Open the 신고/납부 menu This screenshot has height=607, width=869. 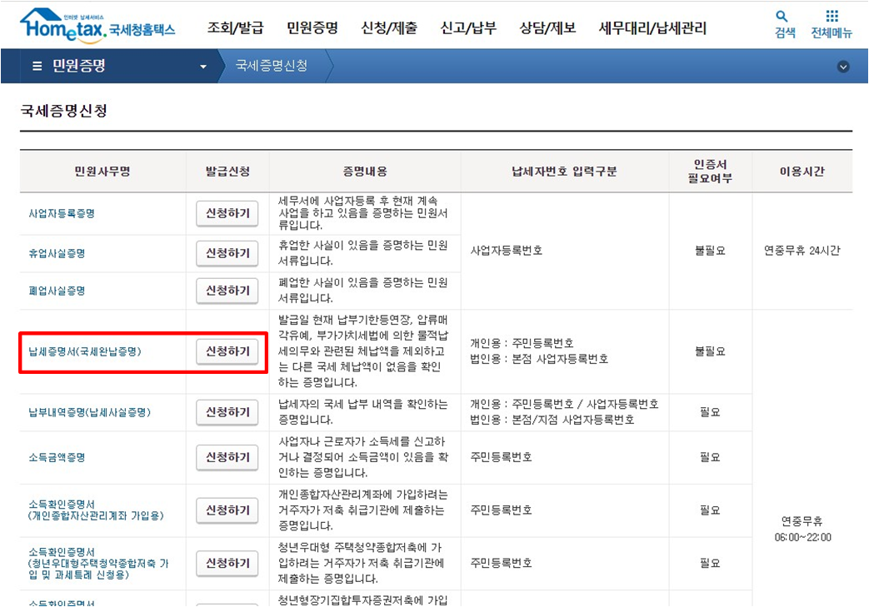click(x=468, y=27)
